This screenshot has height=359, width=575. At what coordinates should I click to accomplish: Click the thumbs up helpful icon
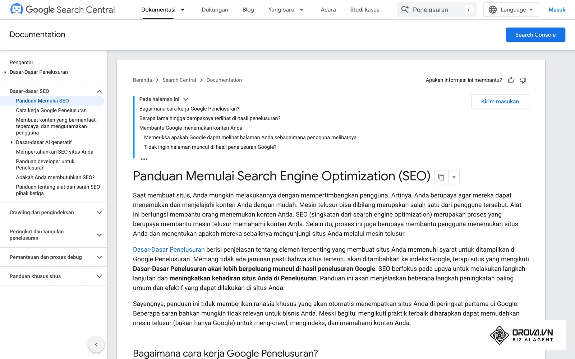point(511,80)
